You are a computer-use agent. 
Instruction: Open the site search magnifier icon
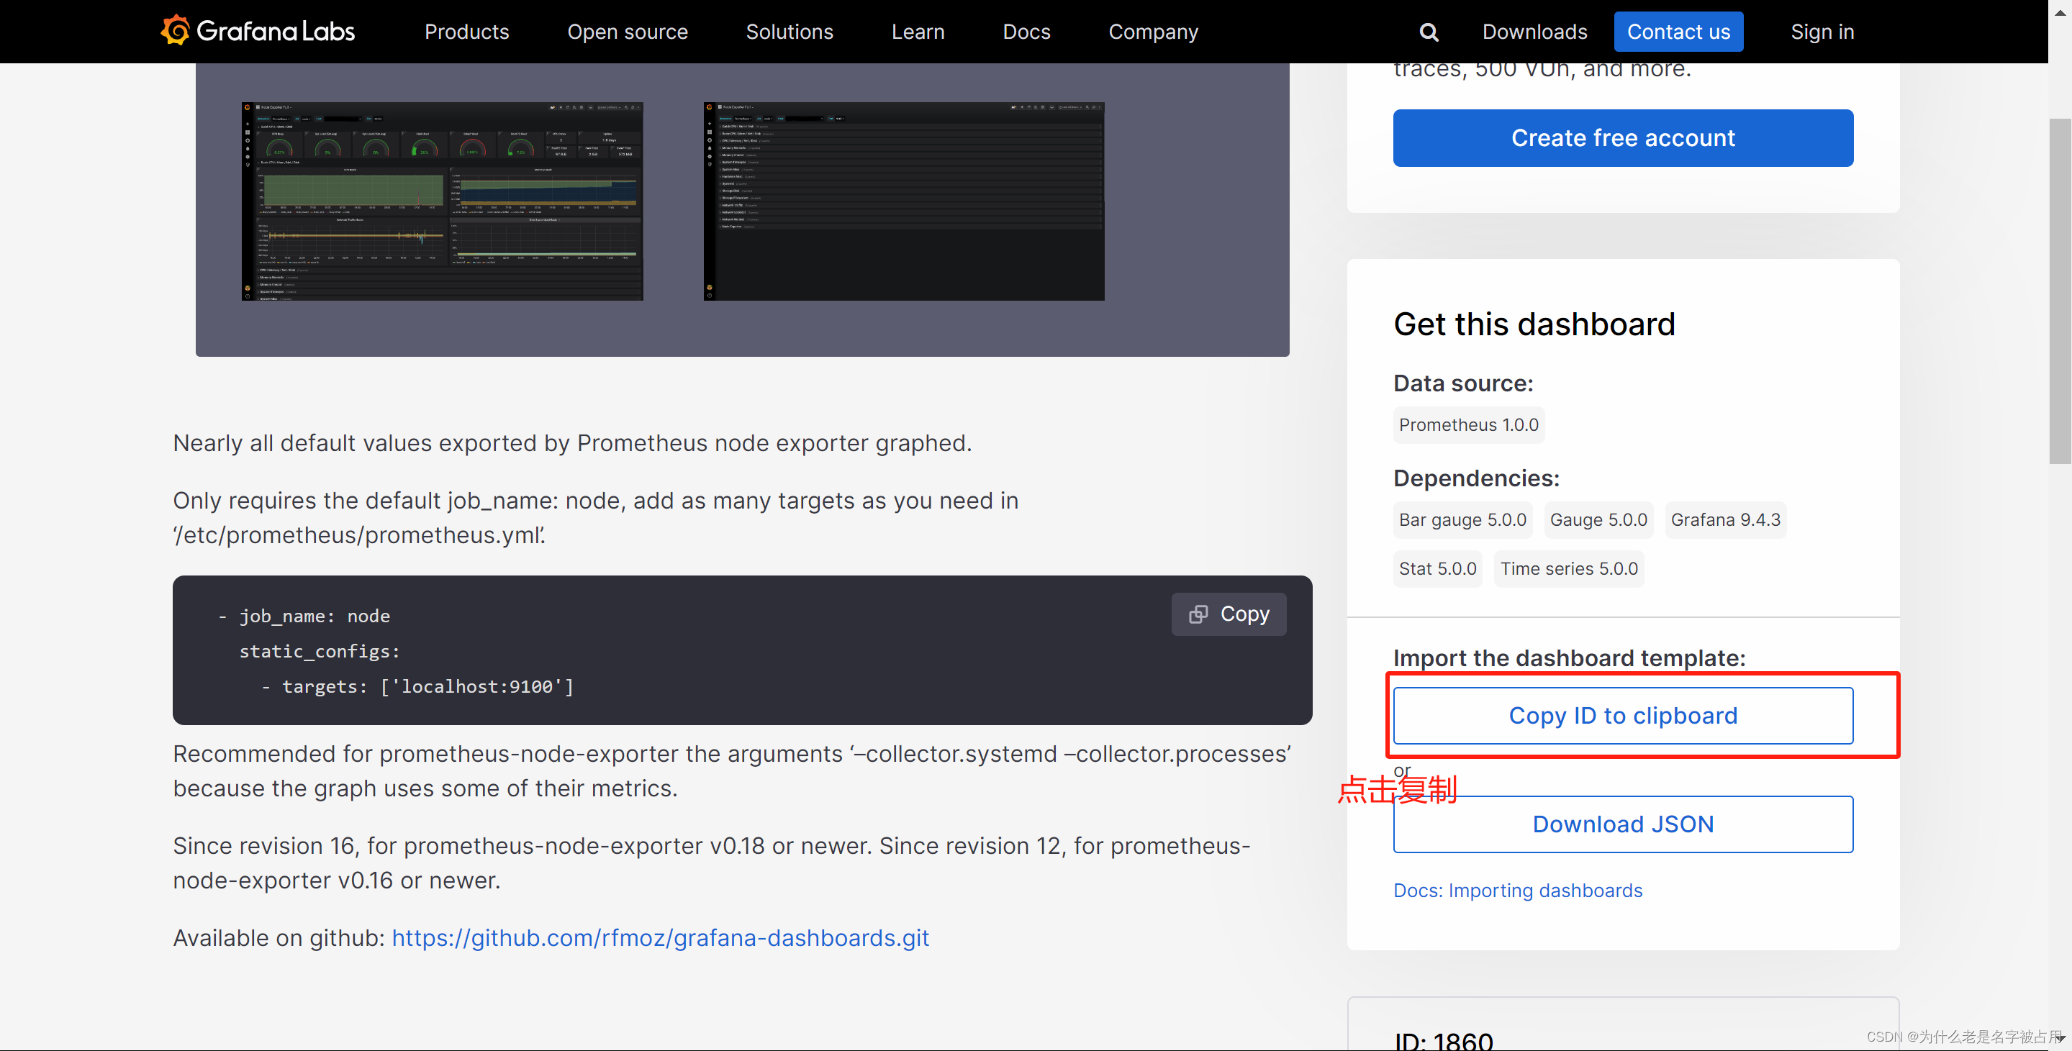[x=1429, y=32]
